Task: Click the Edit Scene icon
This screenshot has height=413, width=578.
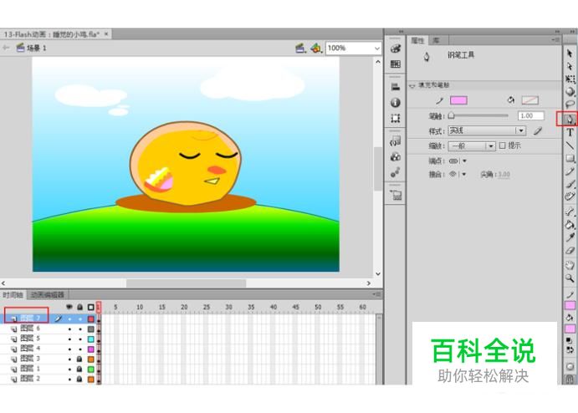Action: pos(301,48)
